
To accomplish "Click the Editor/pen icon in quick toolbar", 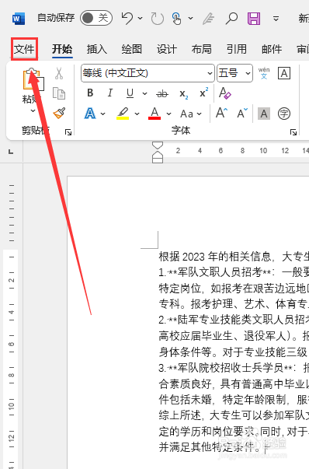I will (209, 19).
